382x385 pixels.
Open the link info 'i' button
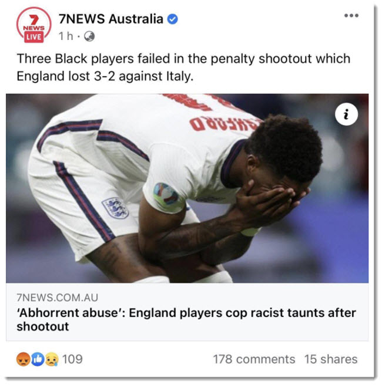346,114
